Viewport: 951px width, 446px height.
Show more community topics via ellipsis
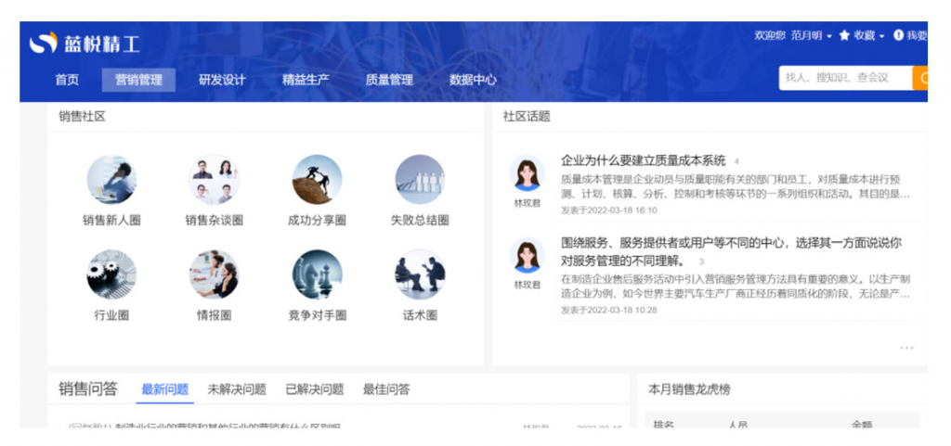tap(905, 348)
